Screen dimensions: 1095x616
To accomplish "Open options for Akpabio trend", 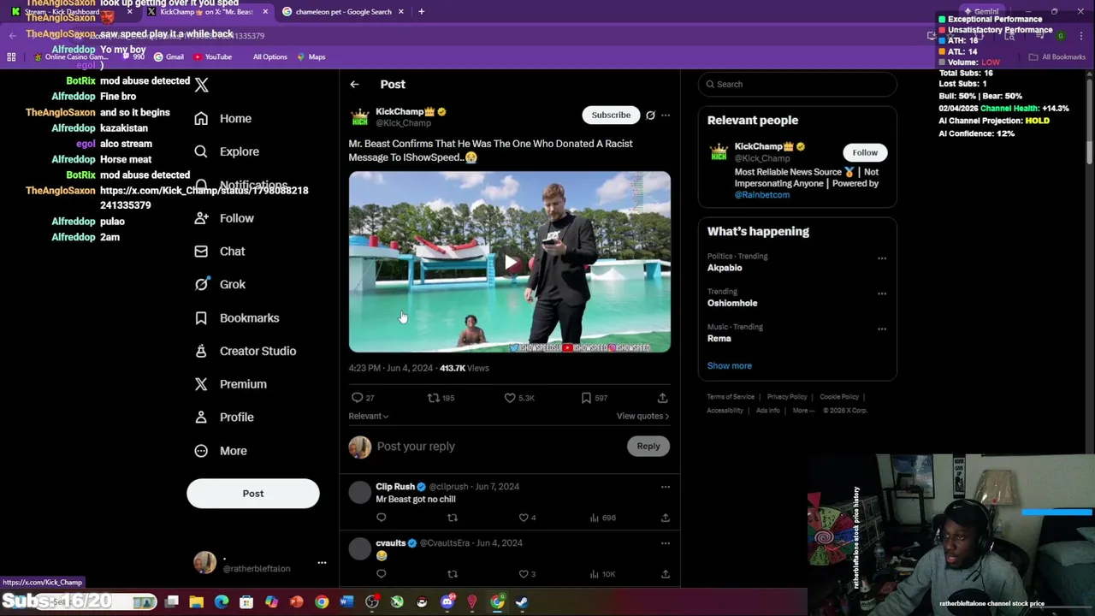I will (882, 258).
